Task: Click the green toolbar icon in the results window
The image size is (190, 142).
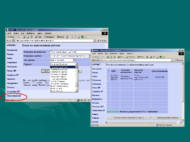Action: click(160, 57)
